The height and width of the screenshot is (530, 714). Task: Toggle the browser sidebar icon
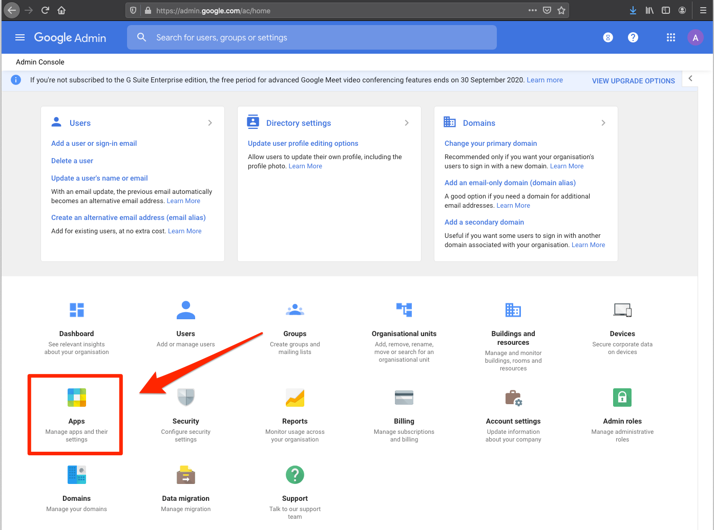tap(666, 10)
